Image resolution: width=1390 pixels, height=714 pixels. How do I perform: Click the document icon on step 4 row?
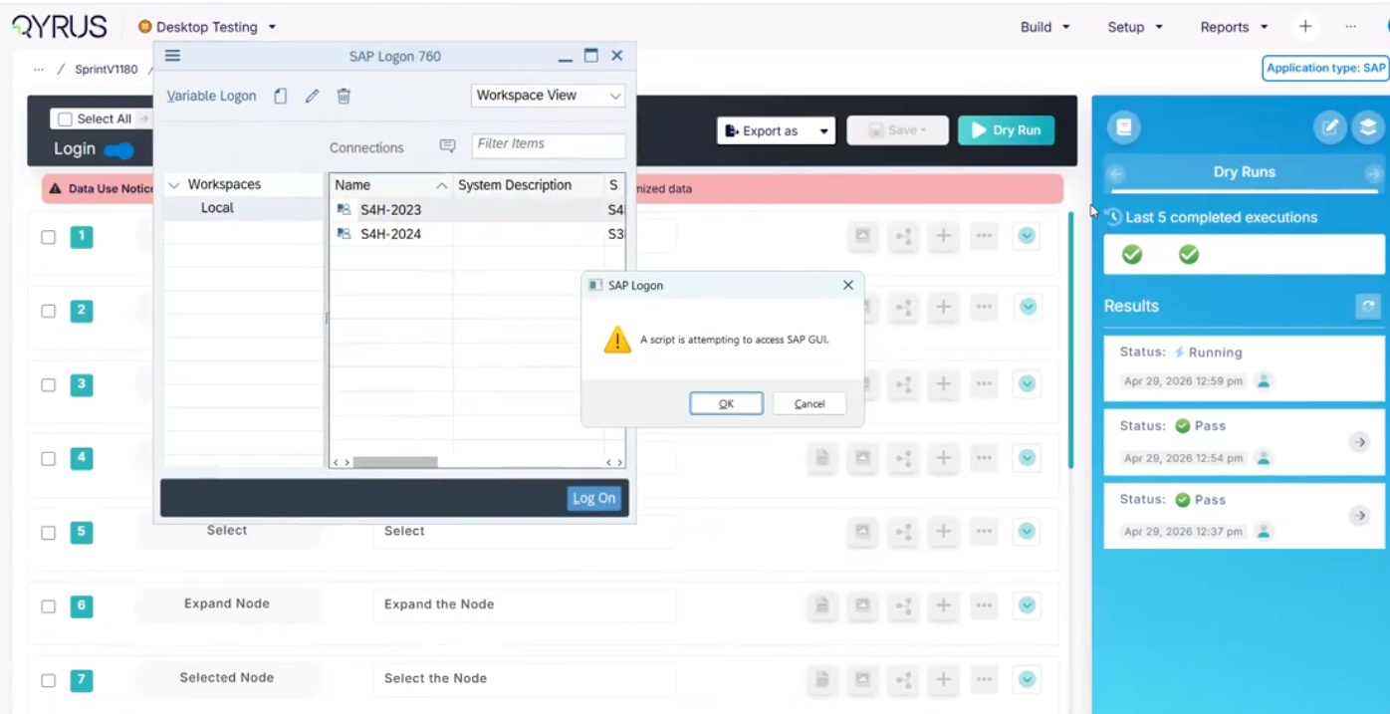coord(822,458)
